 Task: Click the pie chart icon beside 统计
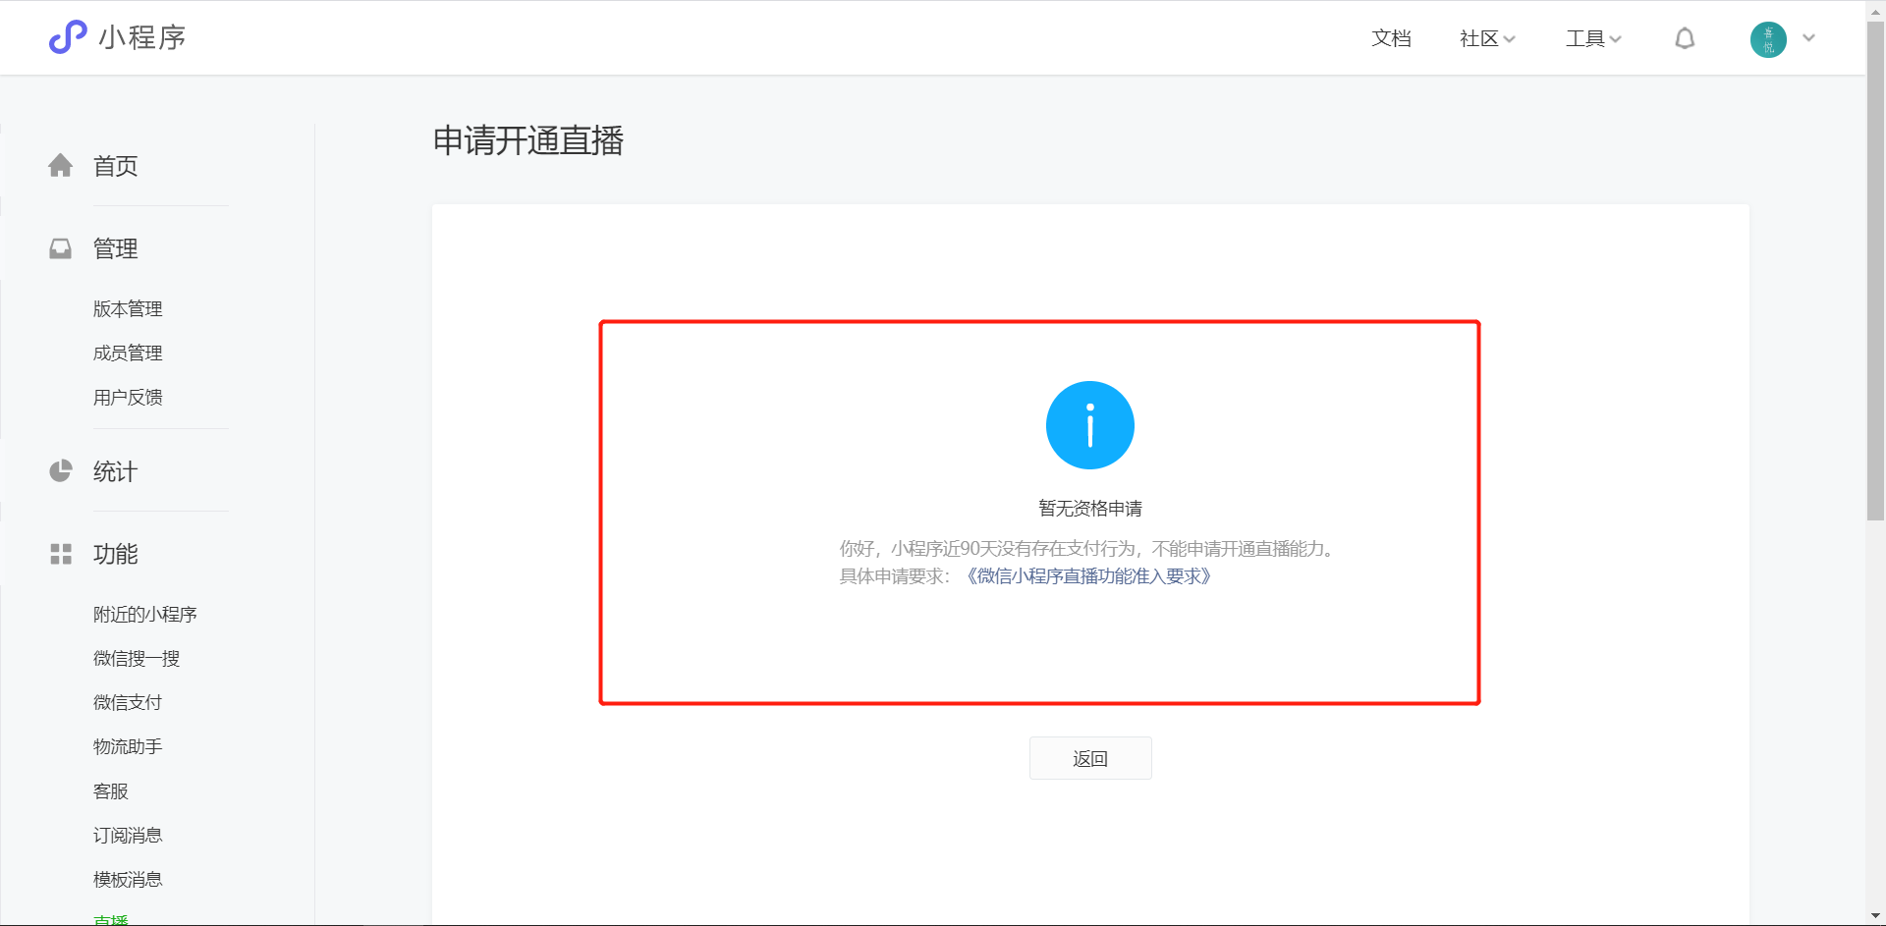click(x=61, y=471)
